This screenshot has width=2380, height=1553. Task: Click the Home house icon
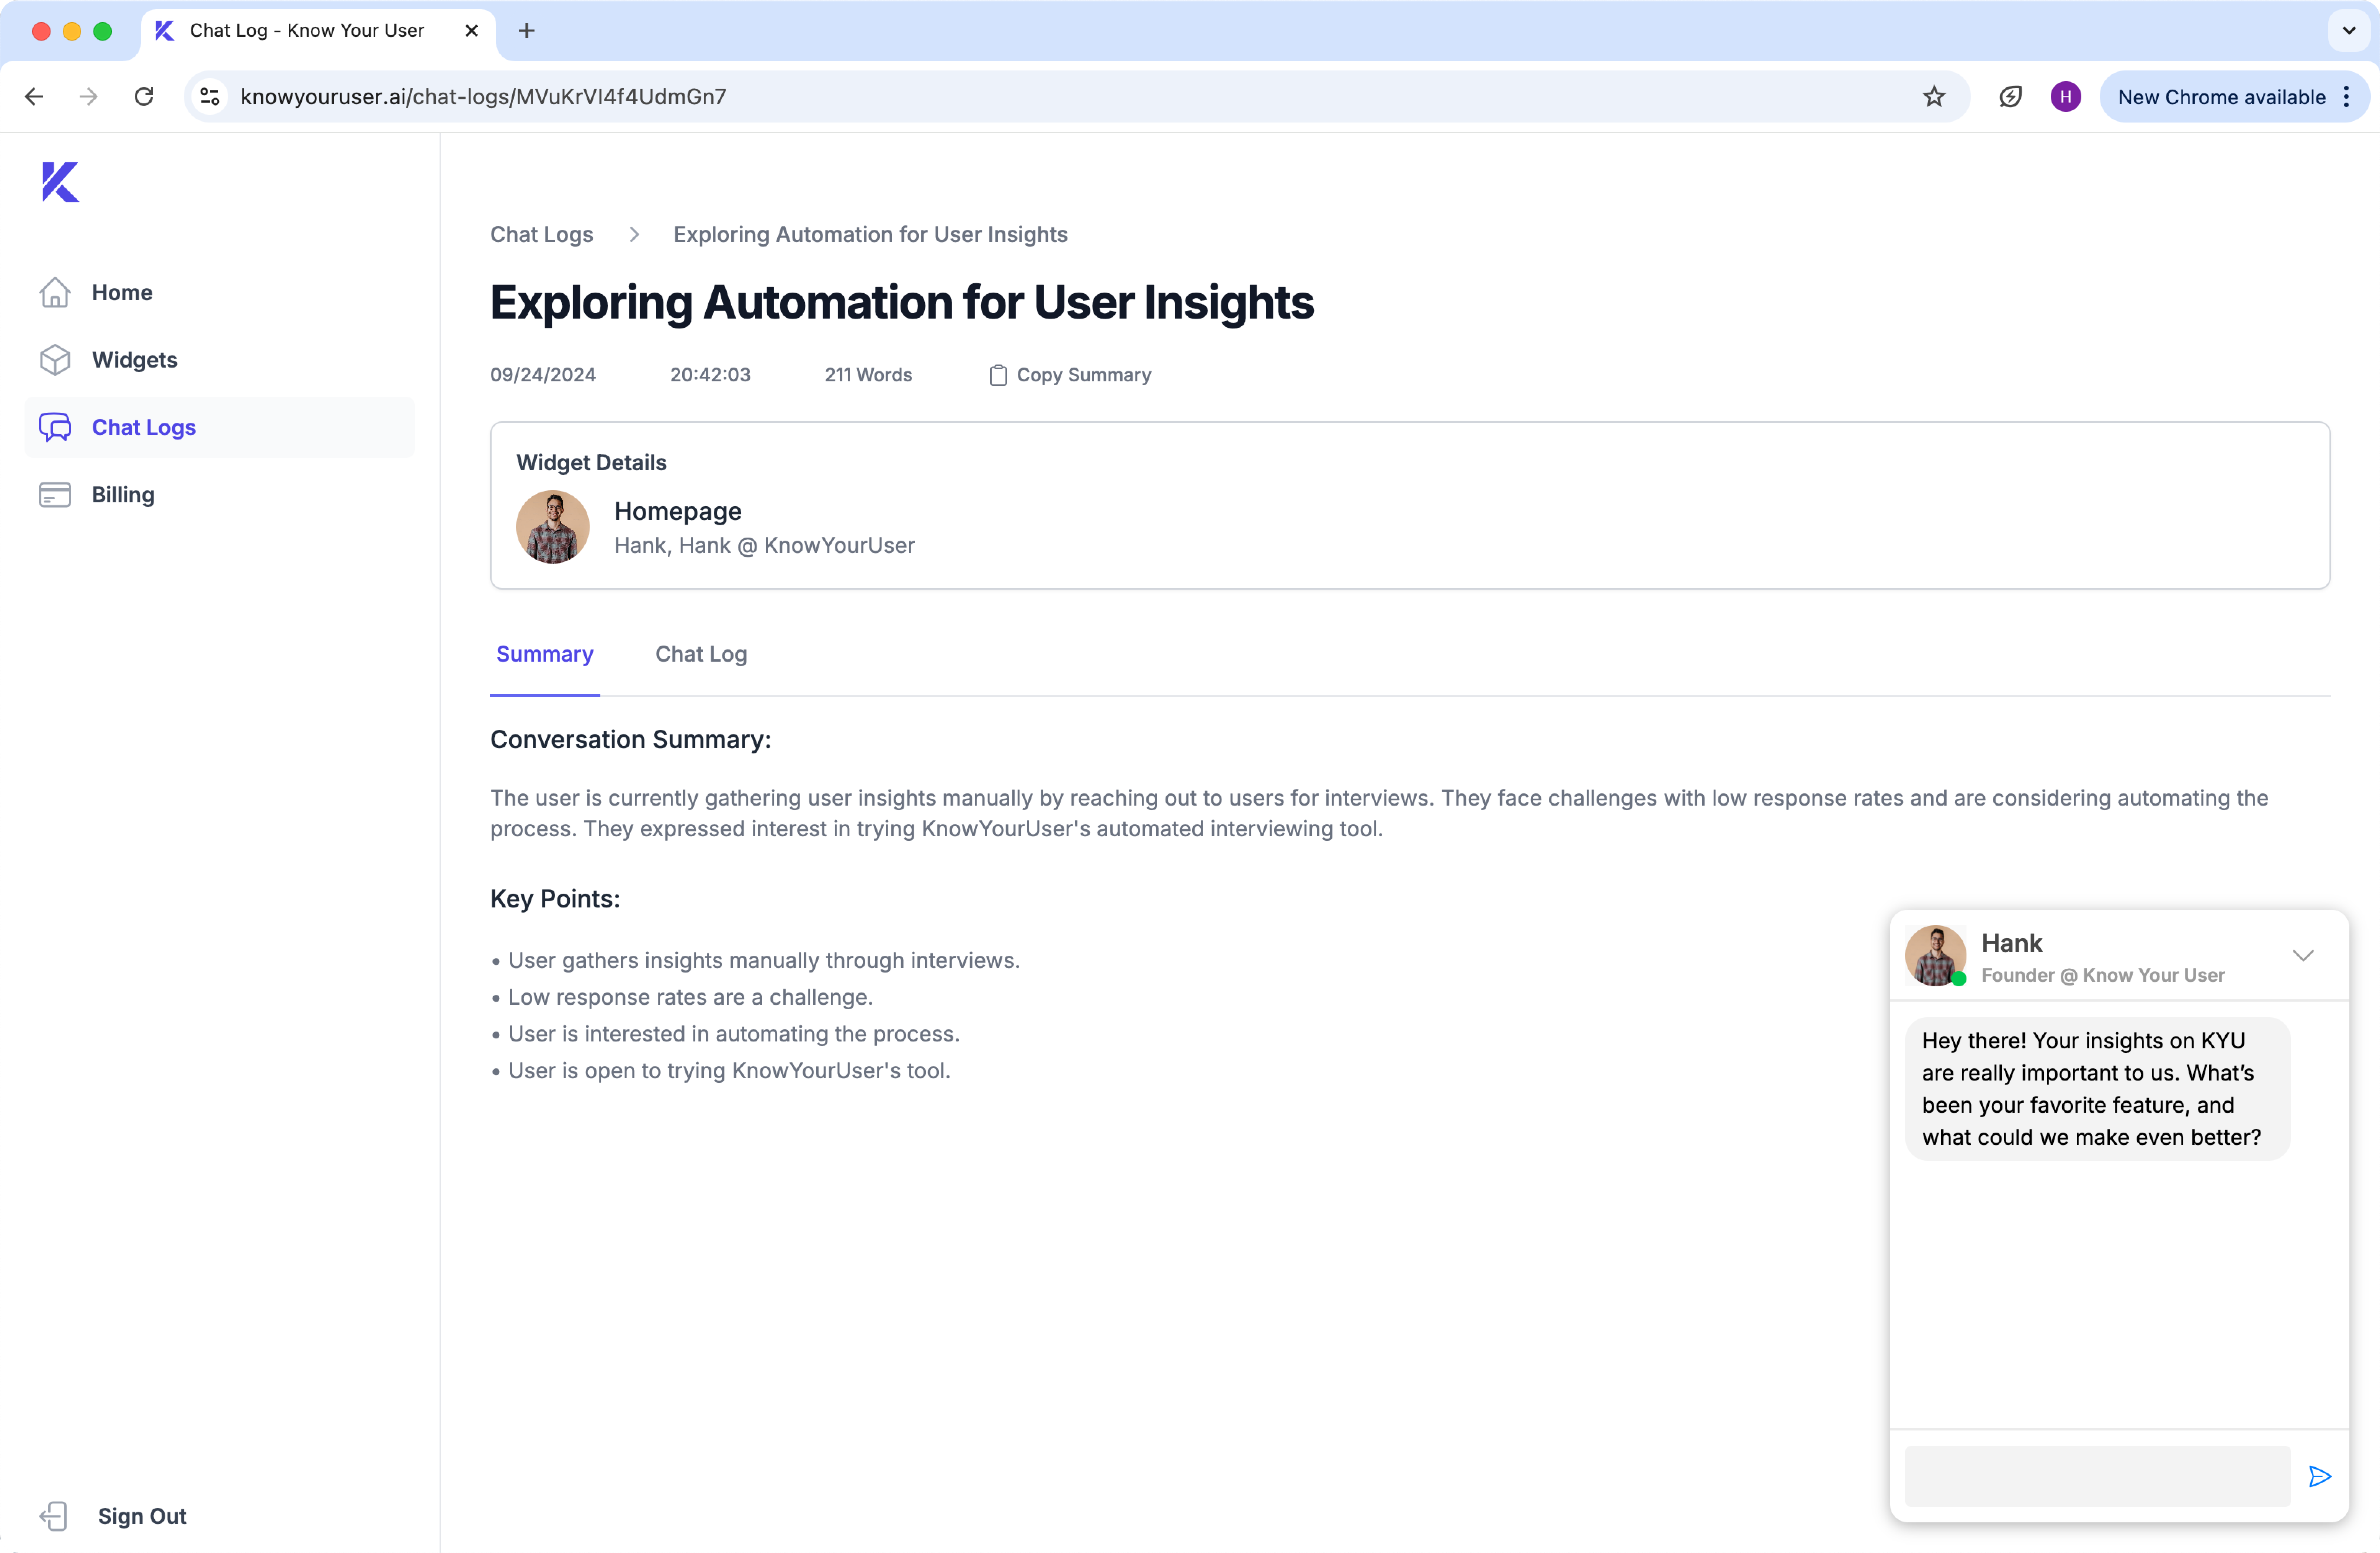(55, 292)
